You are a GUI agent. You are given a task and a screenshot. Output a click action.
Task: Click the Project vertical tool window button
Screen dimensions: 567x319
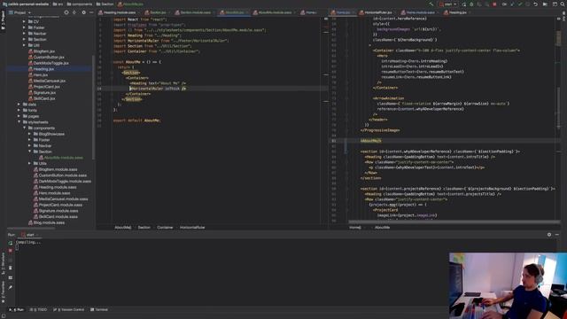pyautogui.click(x=3, y=21)
